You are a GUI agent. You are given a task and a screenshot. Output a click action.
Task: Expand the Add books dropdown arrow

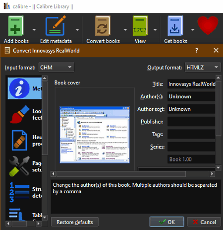pos(34,30)
